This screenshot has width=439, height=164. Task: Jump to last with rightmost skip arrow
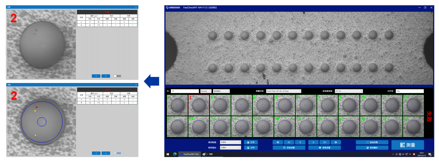[x=336, y=142]
